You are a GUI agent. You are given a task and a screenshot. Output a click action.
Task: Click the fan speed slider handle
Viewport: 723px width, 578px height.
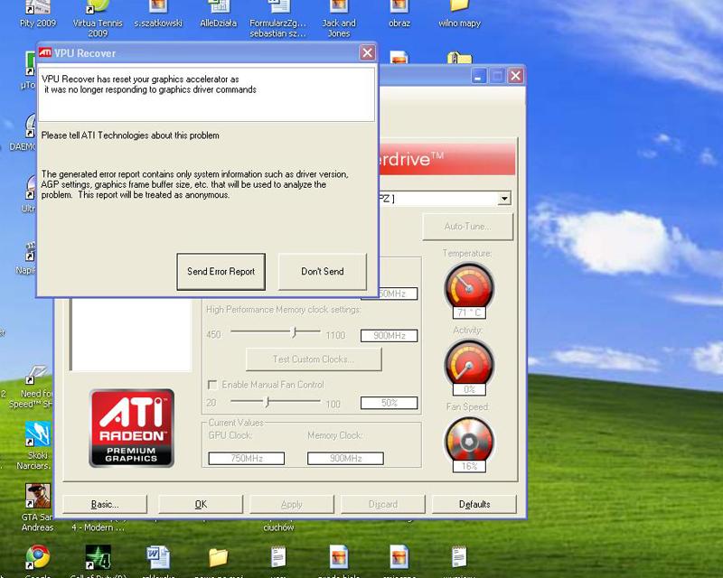(x=267, y=402)
